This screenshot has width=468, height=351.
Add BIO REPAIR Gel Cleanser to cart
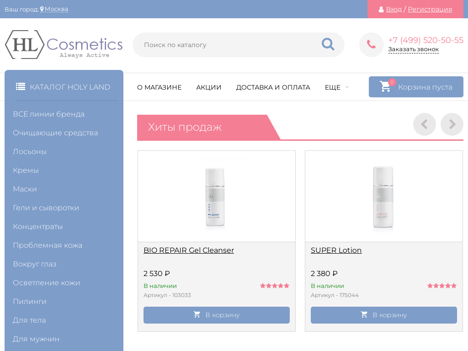click(216, 315)
